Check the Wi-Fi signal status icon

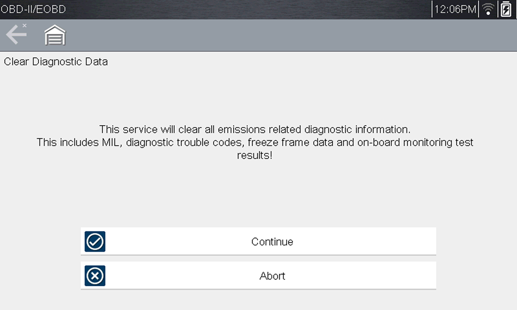(488, 9)
